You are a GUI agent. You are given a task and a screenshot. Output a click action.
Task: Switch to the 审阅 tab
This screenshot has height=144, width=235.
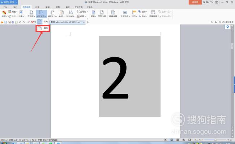pyautogui.click(x=47, y=7)
